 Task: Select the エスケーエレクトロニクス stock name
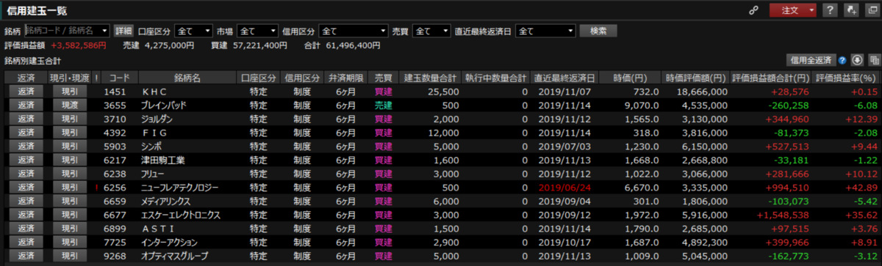click(x=181, y=215)
